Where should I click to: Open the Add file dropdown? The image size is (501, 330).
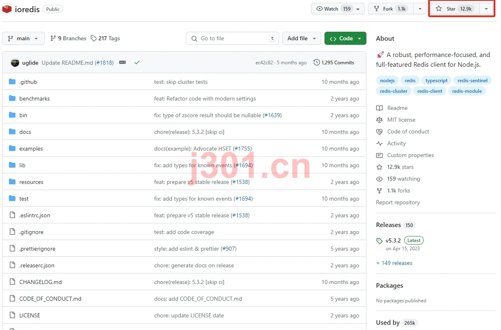pos(301,38)
